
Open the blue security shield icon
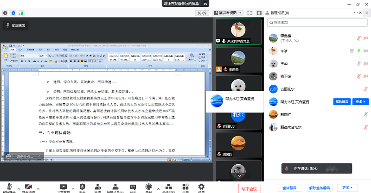click(13, 12)
